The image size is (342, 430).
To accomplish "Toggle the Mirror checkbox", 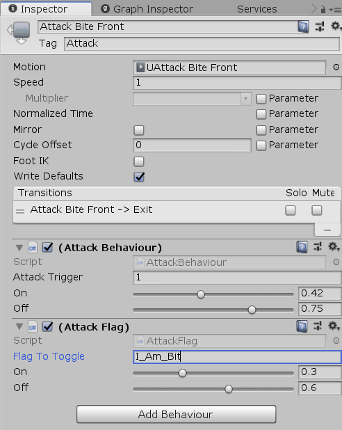I will click(x=138, y=130).
